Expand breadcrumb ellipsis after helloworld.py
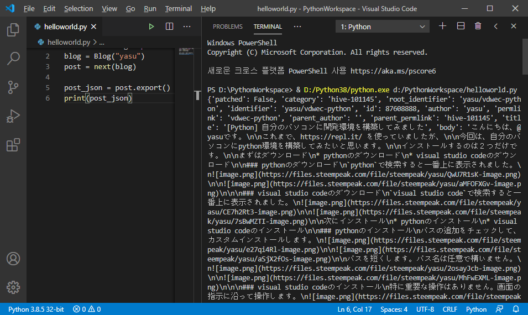Screen dimensions: 528x315 click(102, 43)
